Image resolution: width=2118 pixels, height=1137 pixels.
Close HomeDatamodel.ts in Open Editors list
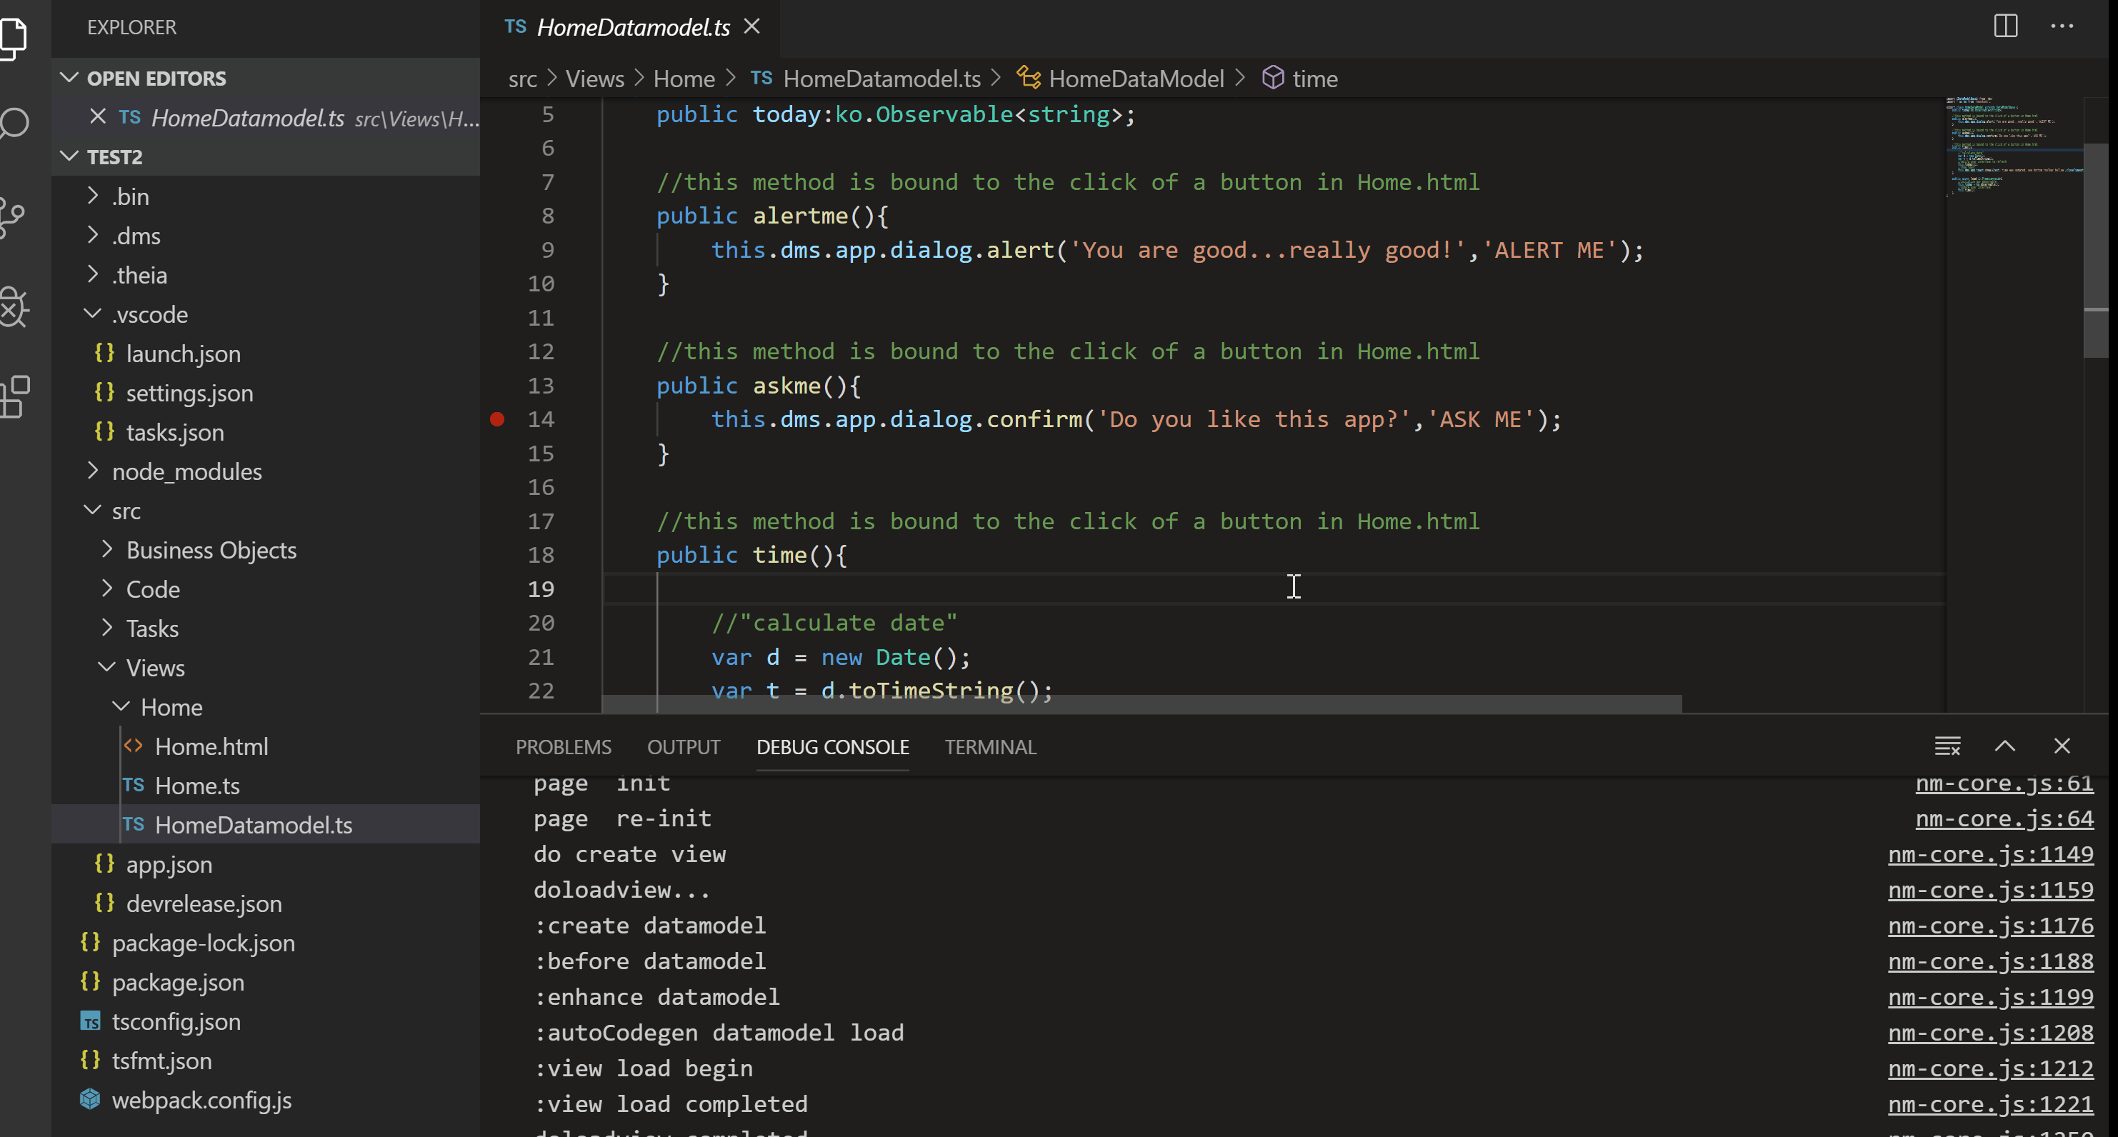[97, 116]
